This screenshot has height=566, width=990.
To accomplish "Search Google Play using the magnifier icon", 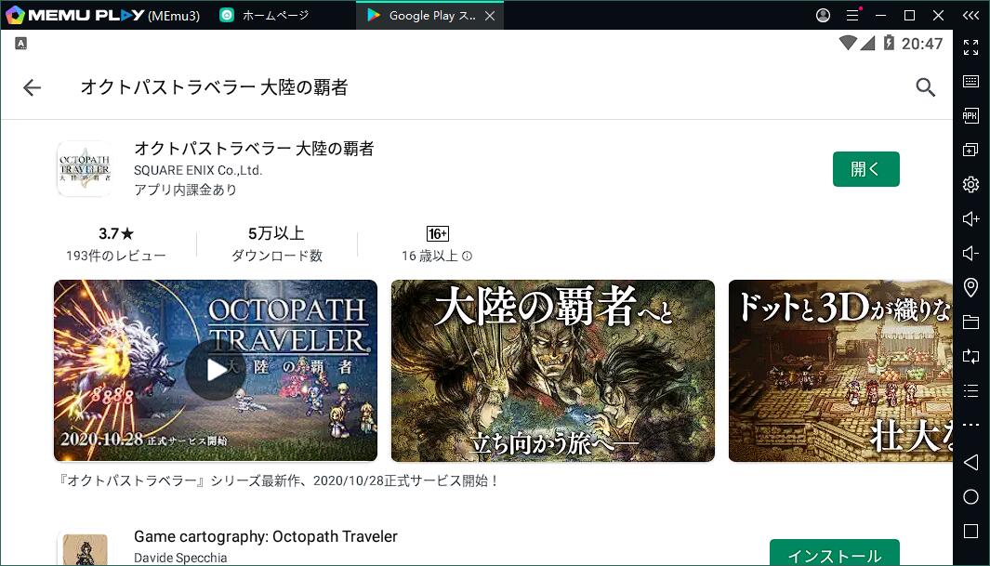I will 926,86.
